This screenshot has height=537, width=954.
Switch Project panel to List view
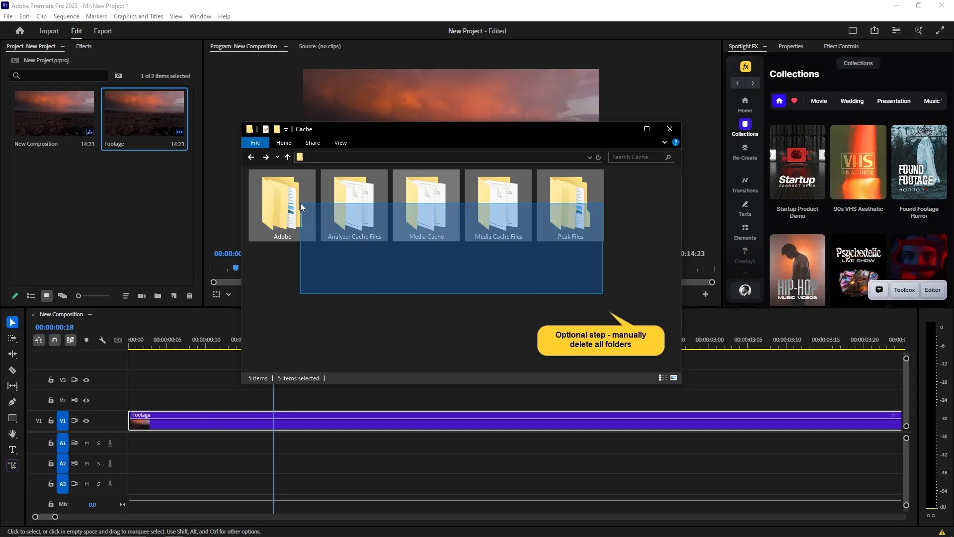point(30,296)
